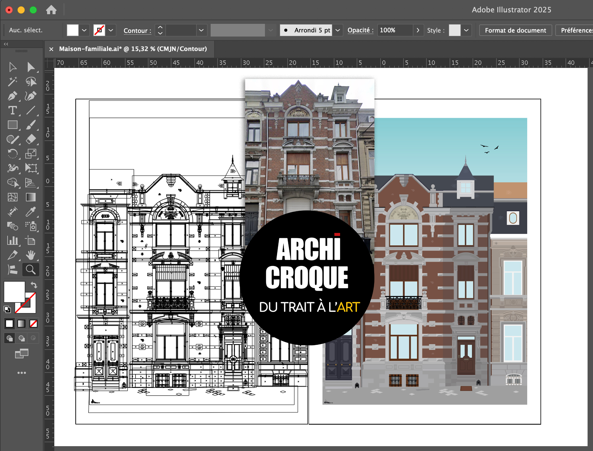
Task: Select the Direct Selection tool
Action: [31, 67]
